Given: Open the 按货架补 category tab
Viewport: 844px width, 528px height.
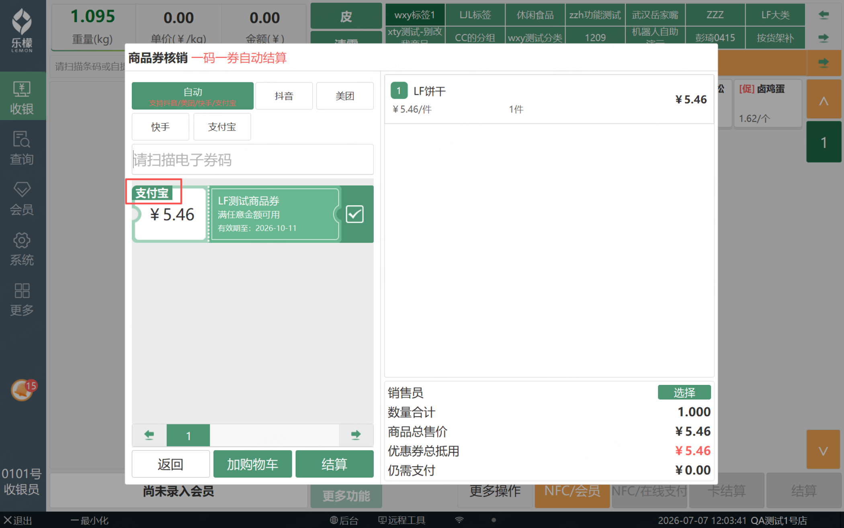Looking at the screenshot, I should click(x=775, y=38).
